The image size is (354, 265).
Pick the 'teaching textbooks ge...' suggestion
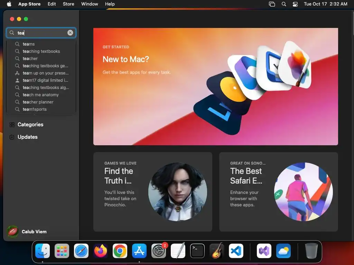pyautogui.click(x=41, y=66)
